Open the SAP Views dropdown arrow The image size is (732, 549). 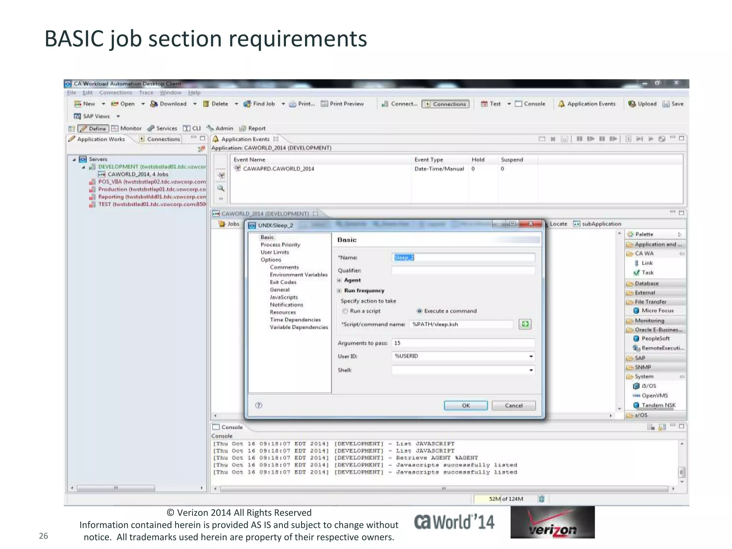tap(118, 116)
